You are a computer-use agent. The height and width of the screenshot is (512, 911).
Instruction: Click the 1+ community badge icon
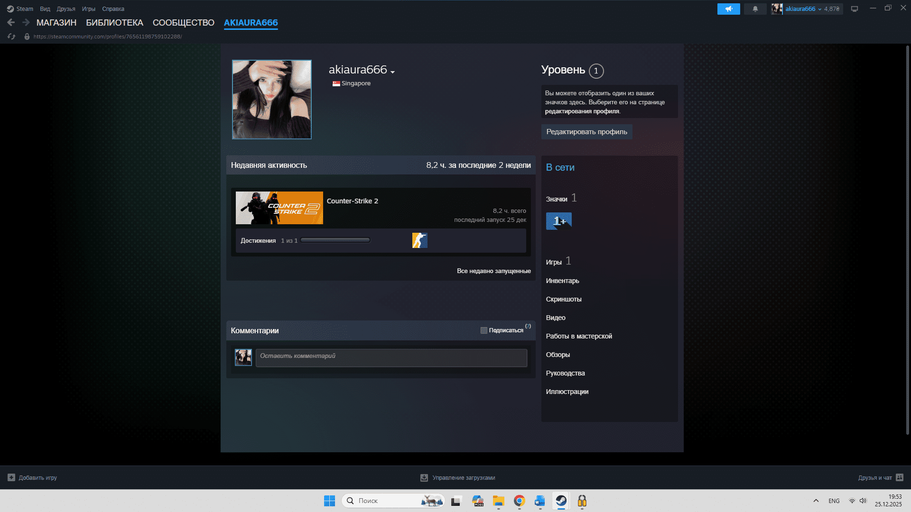pyautogui.click(x=558, y=221)
